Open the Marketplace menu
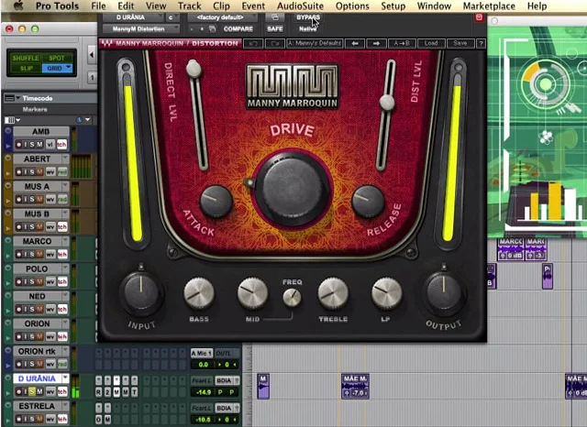 click(489, 6)
